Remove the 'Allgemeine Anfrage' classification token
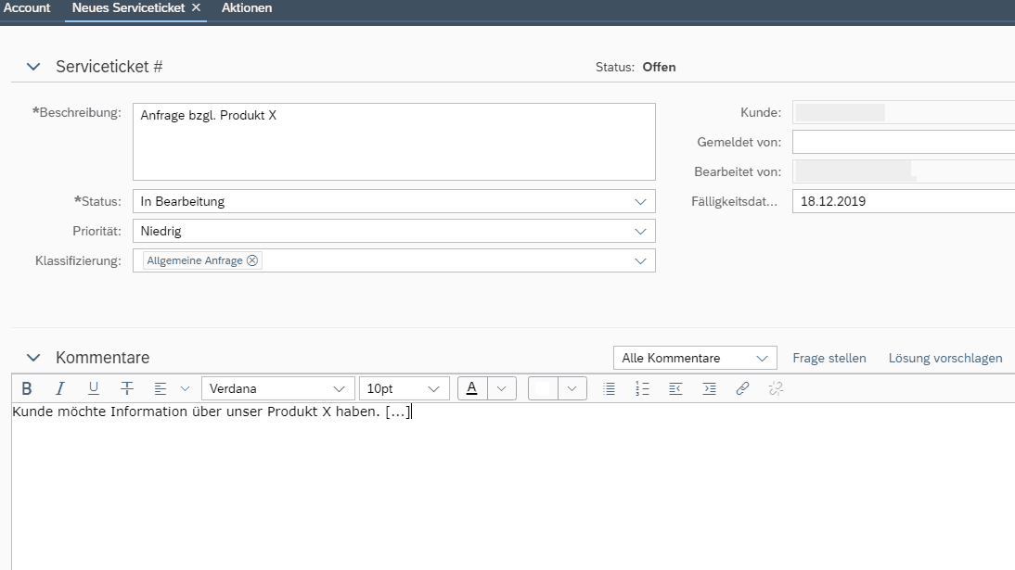Image resolution: width=1015 pixels, height=570 pixels. [252, 260]
